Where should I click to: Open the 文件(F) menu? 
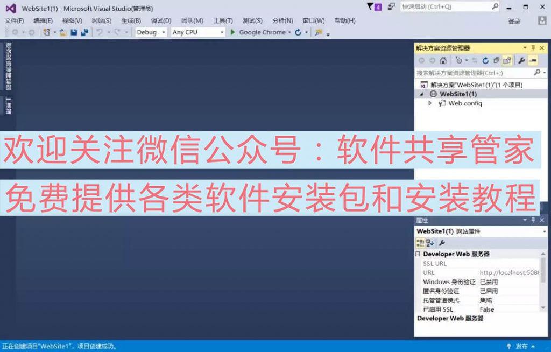(x=14, y=21)
